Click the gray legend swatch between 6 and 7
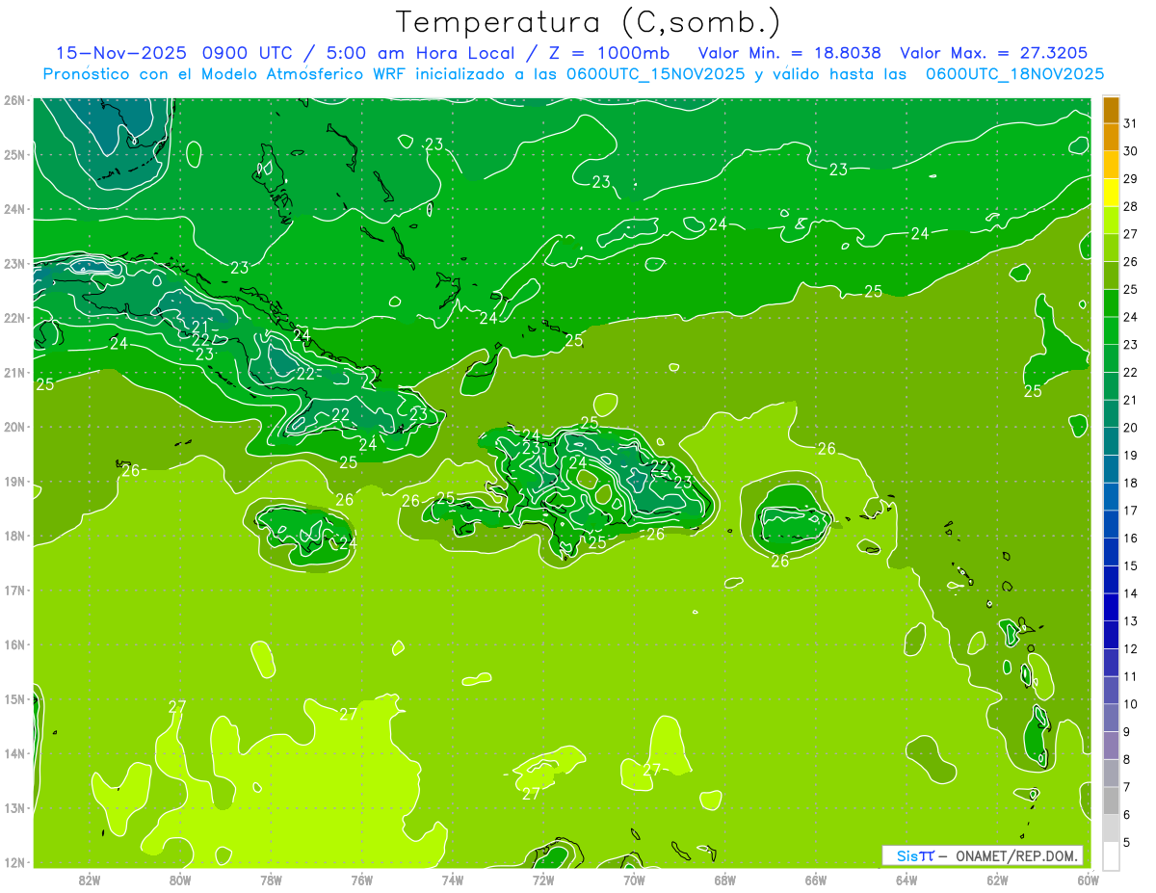Image resolution: width=1156 pixels, height=893 pixels. point(1111,801)
